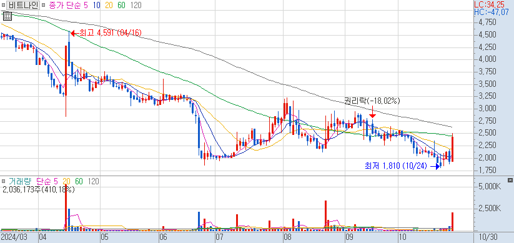Click the 2,750 price axis label

click(487, 121)
